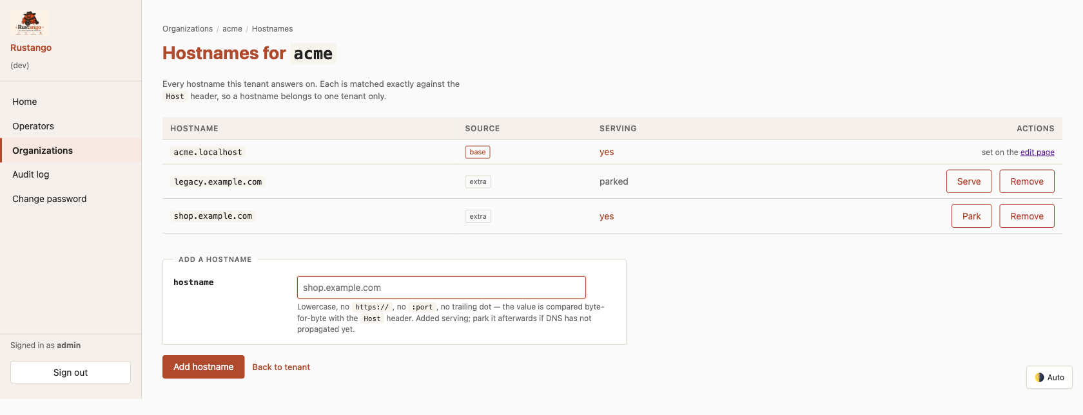Click the SOURCE column header

482,129
